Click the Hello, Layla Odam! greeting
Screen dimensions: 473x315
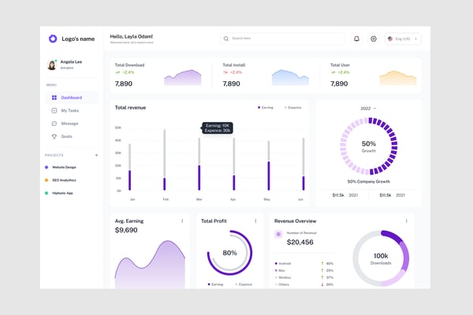tap(131, 36)
